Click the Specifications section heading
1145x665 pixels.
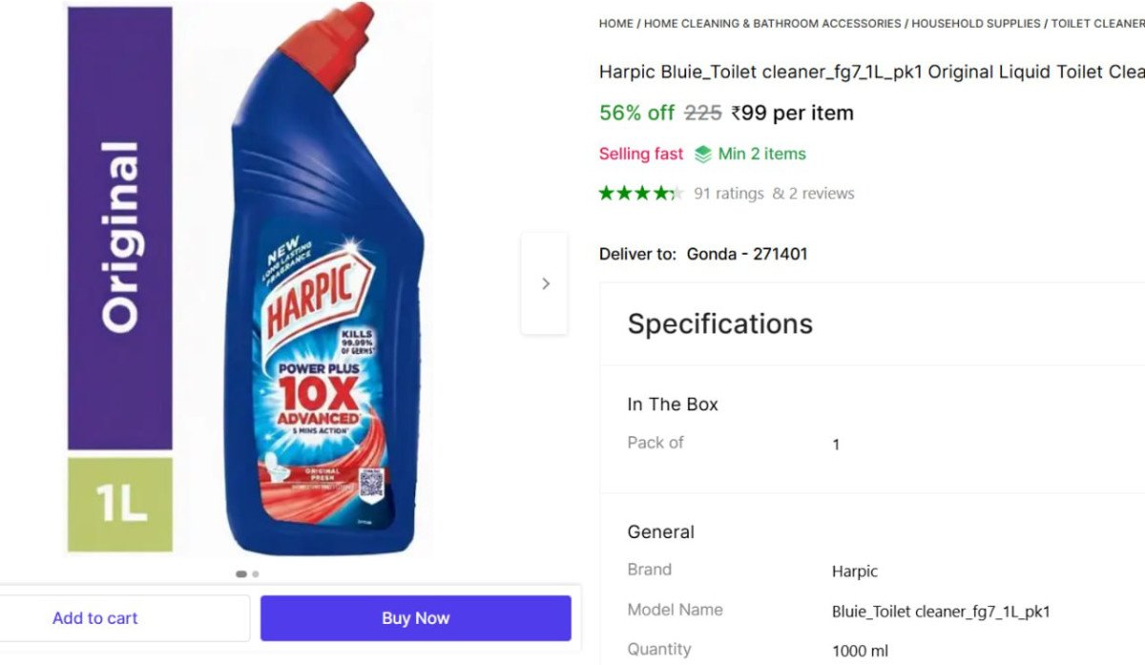pos(719,323)
